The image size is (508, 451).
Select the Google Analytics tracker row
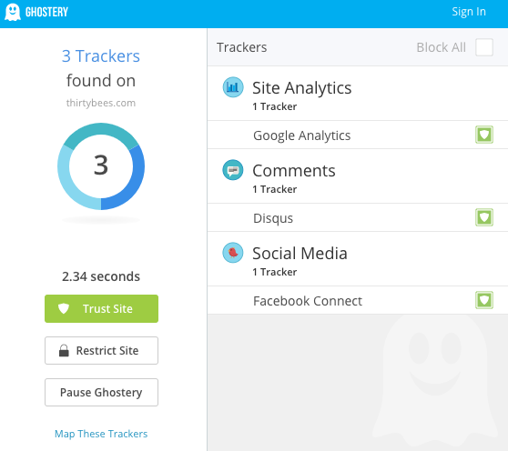pyautogui.click(x=358, y=135)
